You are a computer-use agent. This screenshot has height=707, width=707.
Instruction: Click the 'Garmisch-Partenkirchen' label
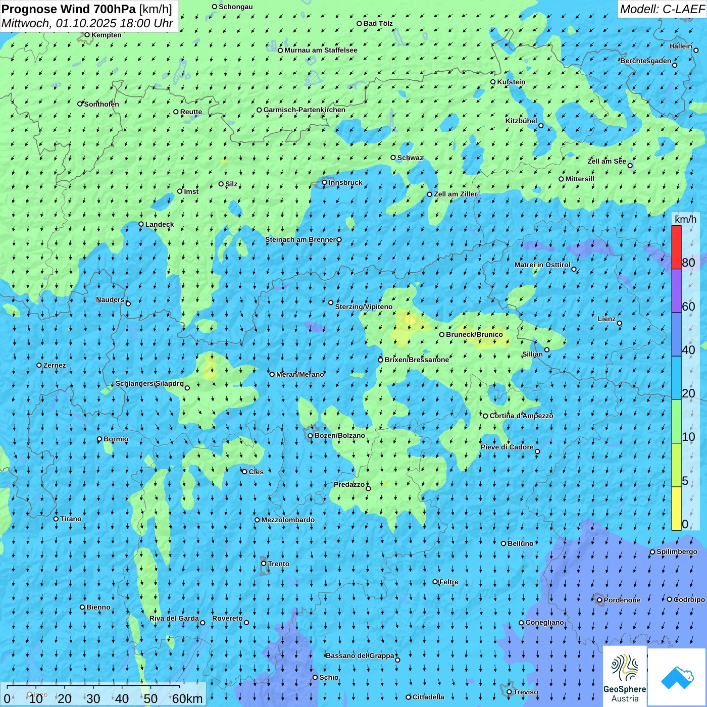(x=305, y=110)
